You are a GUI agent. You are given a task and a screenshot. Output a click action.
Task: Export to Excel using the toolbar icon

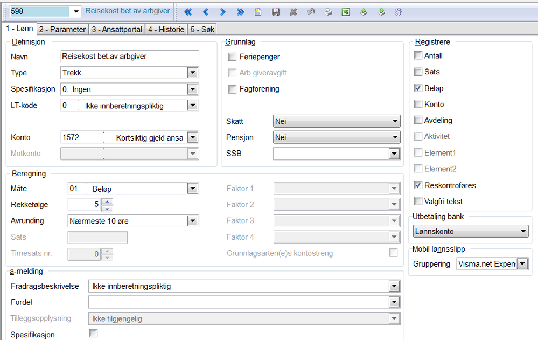tap(346, 12)
